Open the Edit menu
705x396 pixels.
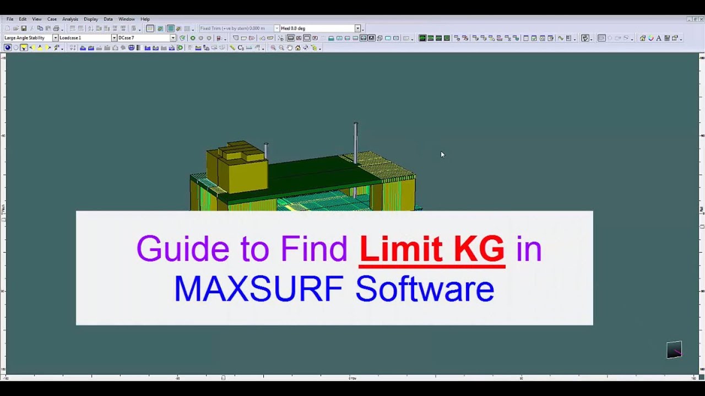coord(23,19)
